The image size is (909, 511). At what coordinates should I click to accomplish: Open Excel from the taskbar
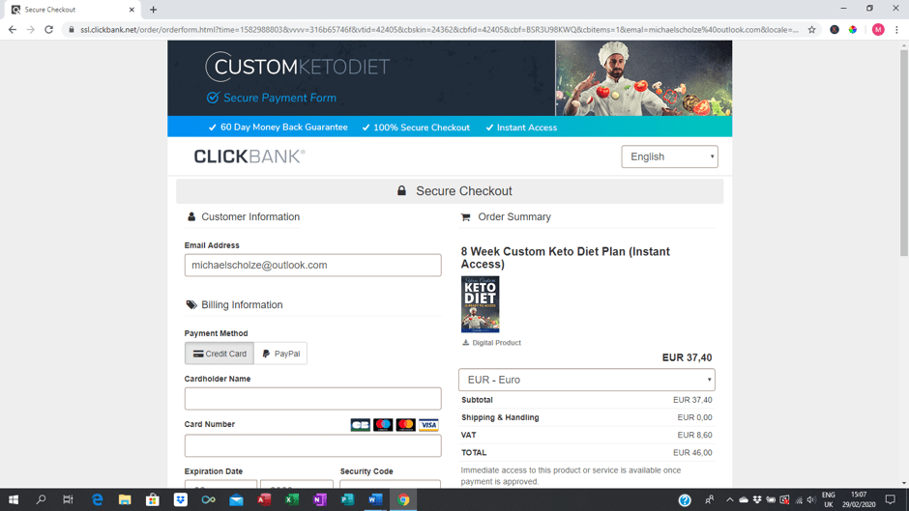click(292, 499)
